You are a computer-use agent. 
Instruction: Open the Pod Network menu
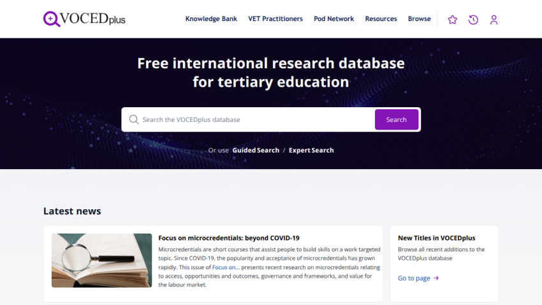[333, 19]
